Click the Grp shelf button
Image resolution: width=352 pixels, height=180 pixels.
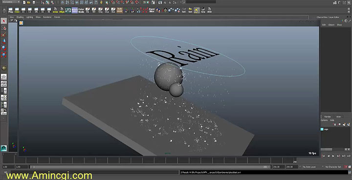tap(203, 10)
